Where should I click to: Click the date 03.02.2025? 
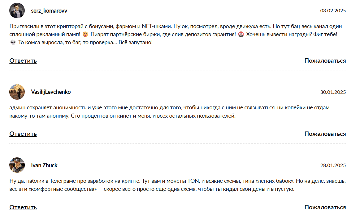(333, 11)
